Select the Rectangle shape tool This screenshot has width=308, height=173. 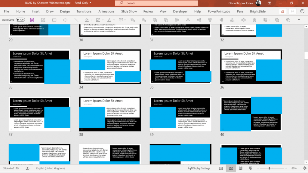coord(54,20)
